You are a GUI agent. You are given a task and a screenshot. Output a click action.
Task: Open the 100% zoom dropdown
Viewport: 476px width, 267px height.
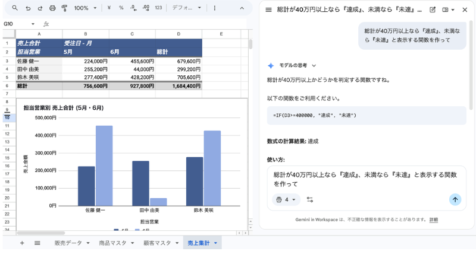point(85,8)
